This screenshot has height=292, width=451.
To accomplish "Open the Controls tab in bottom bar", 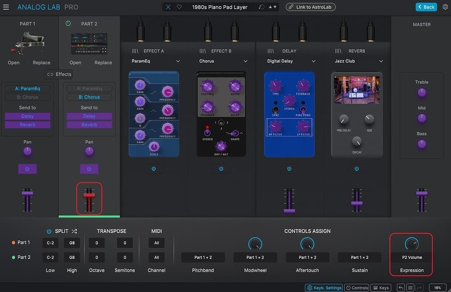I will (x=357, y=288).
